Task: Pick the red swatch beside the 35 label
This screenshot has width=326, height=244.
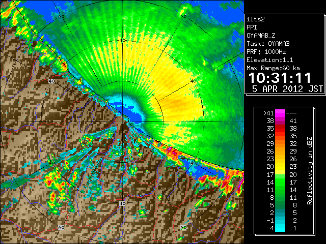Action: [x=280, y=129]
